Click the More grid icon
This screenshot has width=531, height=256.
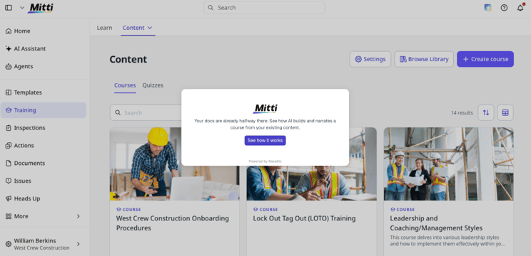coord(9,216)
